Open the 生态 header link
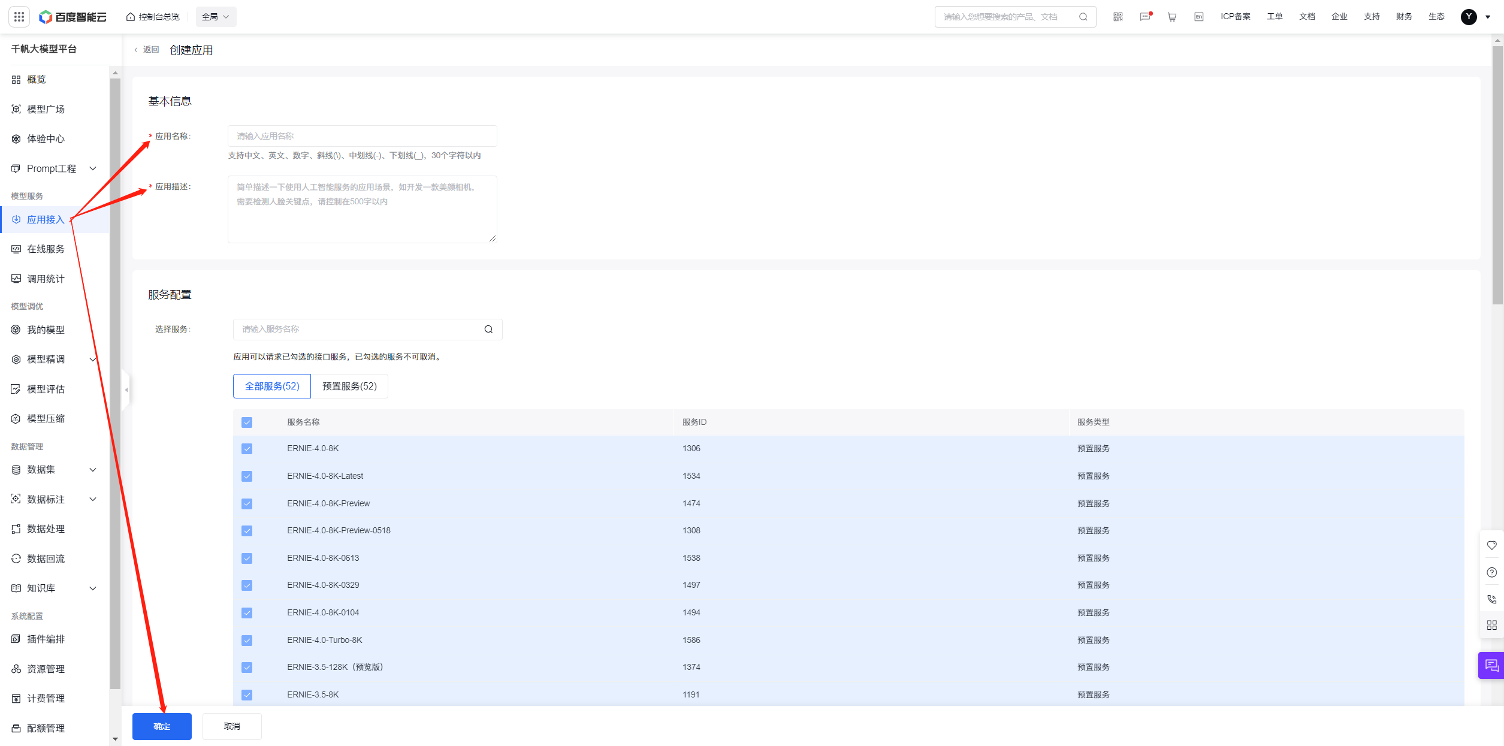Viewport: 1504px width, 746px height. tap(1436, 17)
